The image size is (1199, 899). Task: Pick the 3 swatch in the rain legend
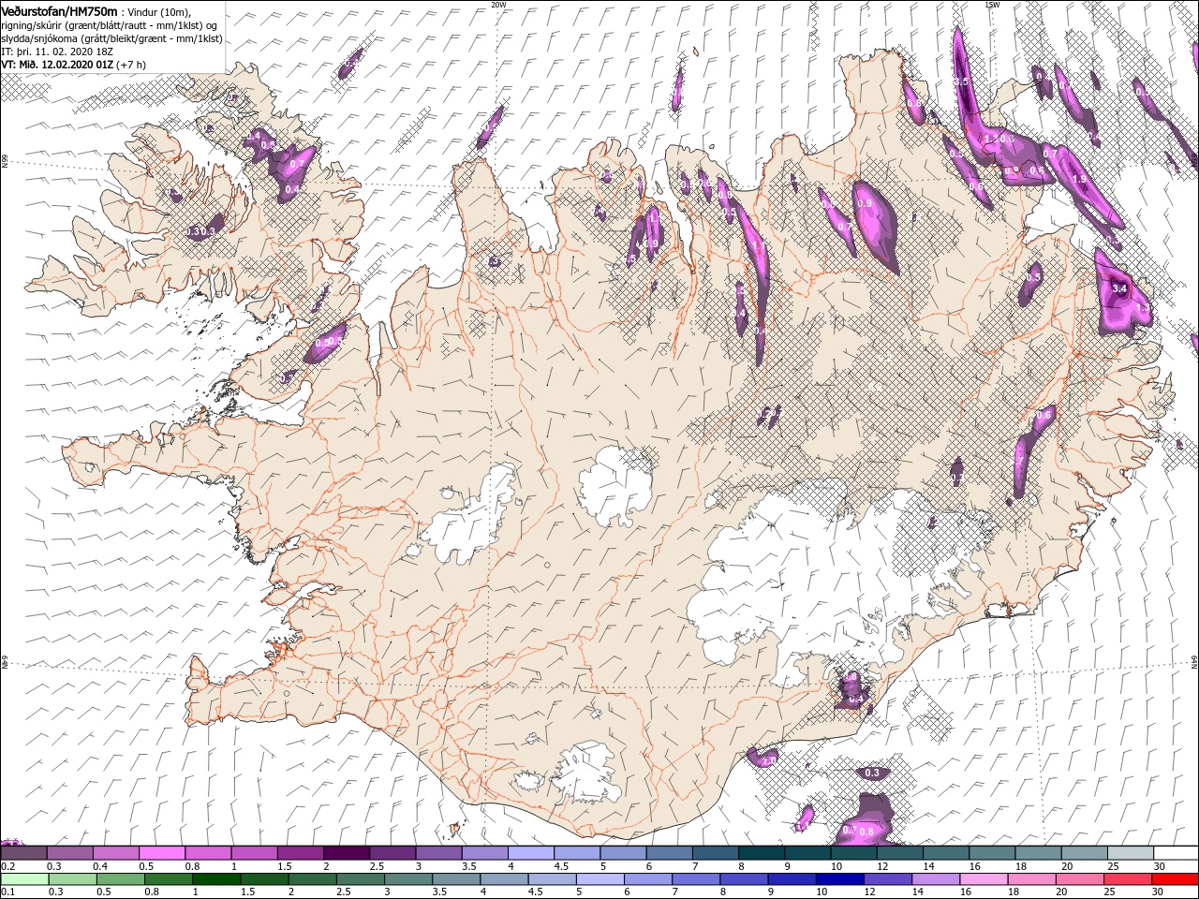click(407, 879)
